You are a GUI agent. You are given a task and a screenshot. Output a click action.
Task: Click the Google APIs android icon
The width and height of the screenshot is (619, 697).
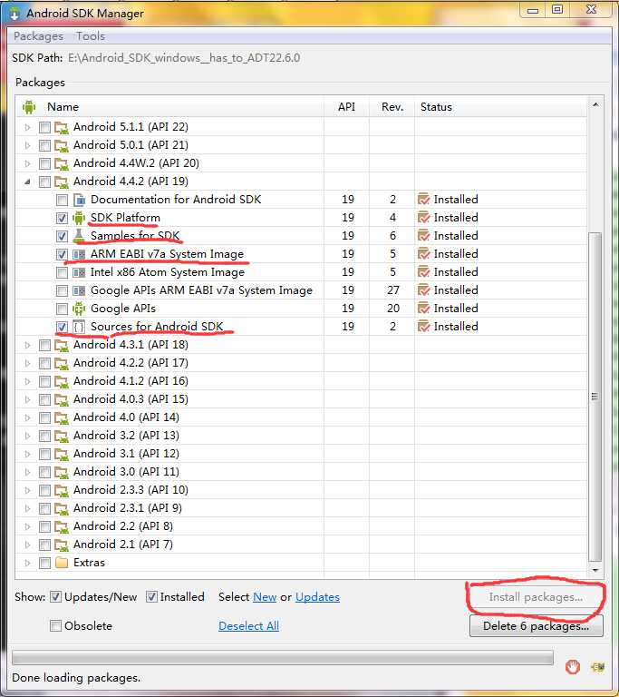click(79, 309)
